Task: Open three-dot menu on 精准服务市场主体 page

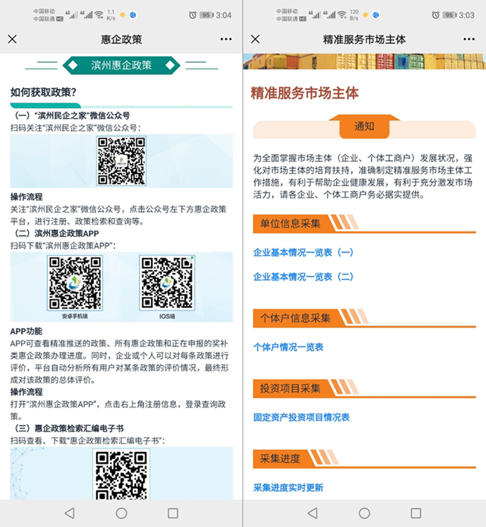Action: tap(468, 39)
